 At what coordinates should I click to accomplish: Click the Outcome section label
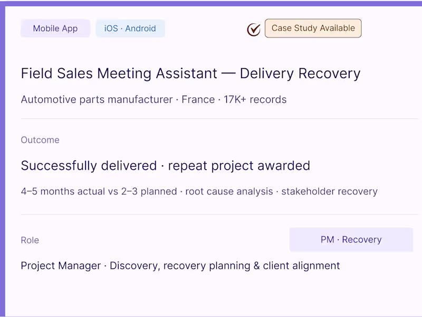40,140
